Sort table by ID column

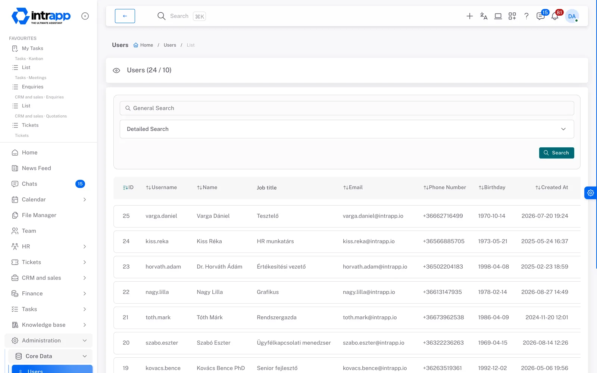[x=128, y=188]
